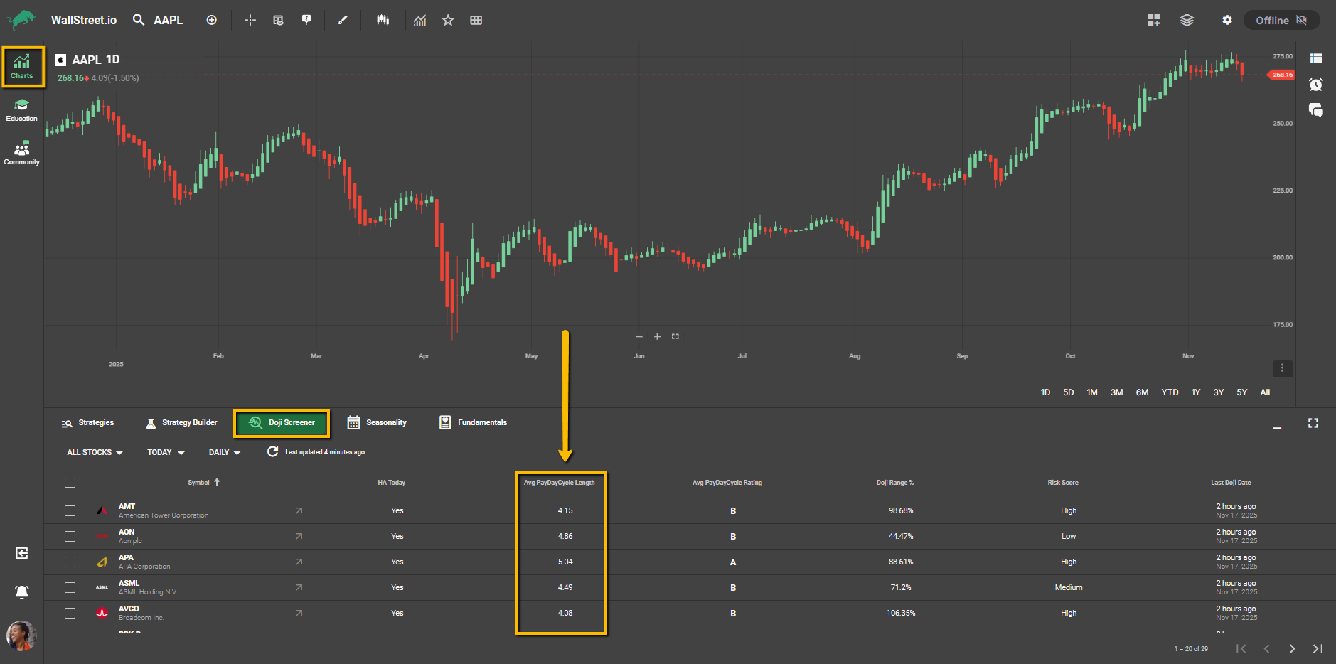The height and width of the screenshot is (664, 1336).
Task: Open the alarm clock alerts panel
Action: (1315, 85)
